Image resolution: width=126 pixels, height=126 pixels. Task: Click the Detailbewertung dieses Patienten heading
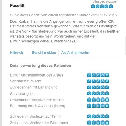tap(41, 66)
